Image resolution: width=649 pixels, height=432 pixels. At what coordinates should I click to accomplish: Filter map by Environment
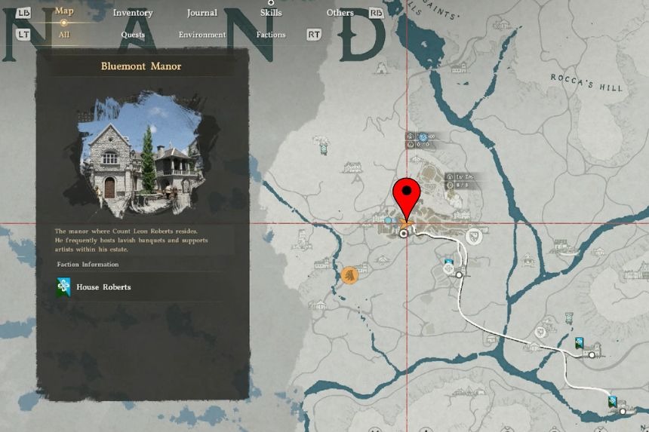(x=201, y=35)
